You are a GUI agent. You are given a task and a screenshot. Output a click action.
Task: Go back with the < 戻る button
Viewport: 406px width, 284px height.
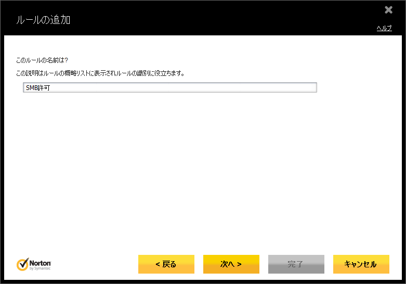166,264
